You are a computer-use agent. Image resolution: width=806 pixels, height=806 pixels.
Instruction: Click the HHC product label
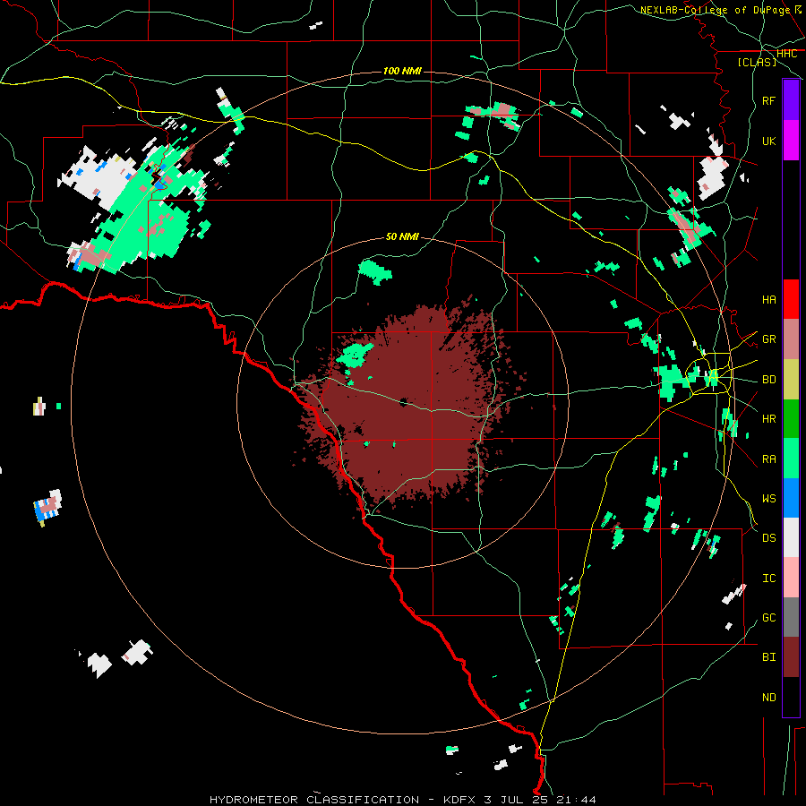tap(786, 54)
